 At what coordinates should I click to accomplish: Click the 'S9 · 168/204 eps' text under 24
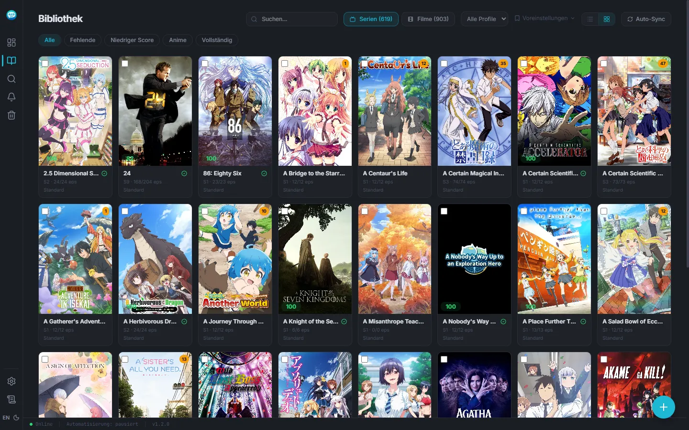tap(143, 182)
